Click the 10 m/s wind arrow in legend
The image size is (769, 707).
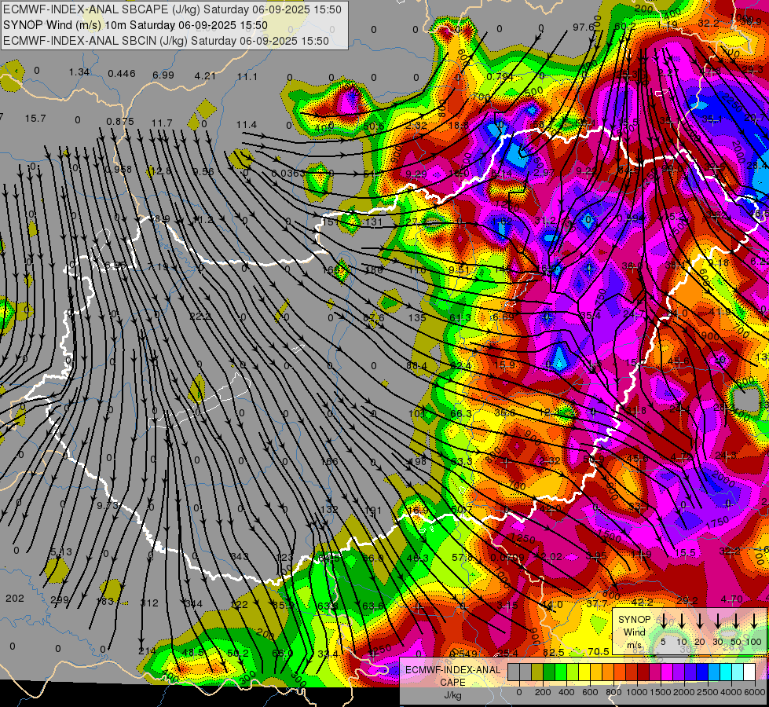coord(682,621)
